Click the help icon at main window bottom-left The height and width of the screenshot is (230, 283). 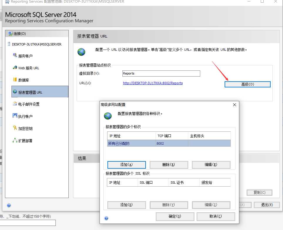click(9, 205)
